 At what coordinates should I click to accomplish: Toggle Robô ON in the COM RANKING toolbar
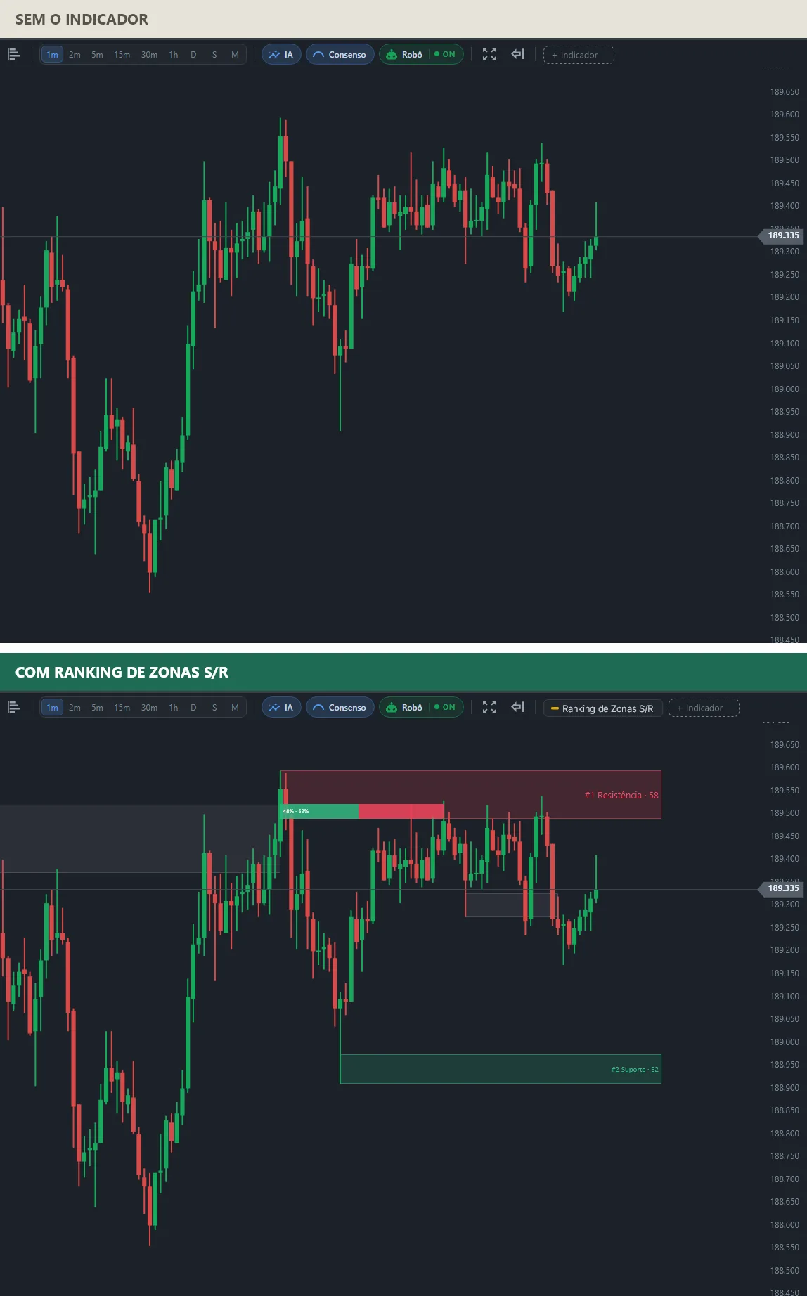(421, 708)
